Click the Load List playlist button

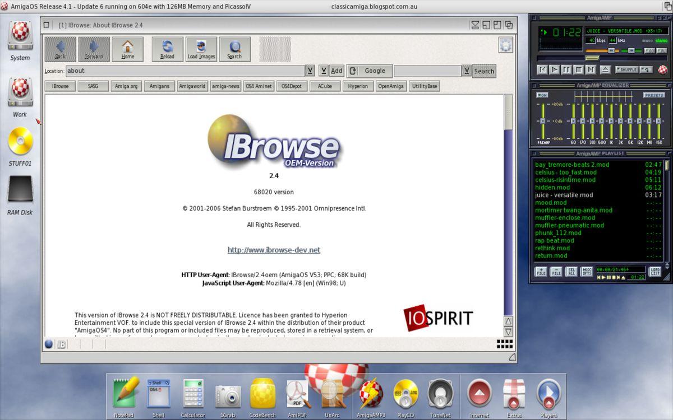655,272
